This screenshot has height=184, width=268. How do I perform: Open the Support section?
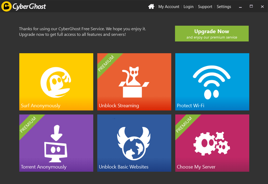pyautogui.click(x=205, y=7)
